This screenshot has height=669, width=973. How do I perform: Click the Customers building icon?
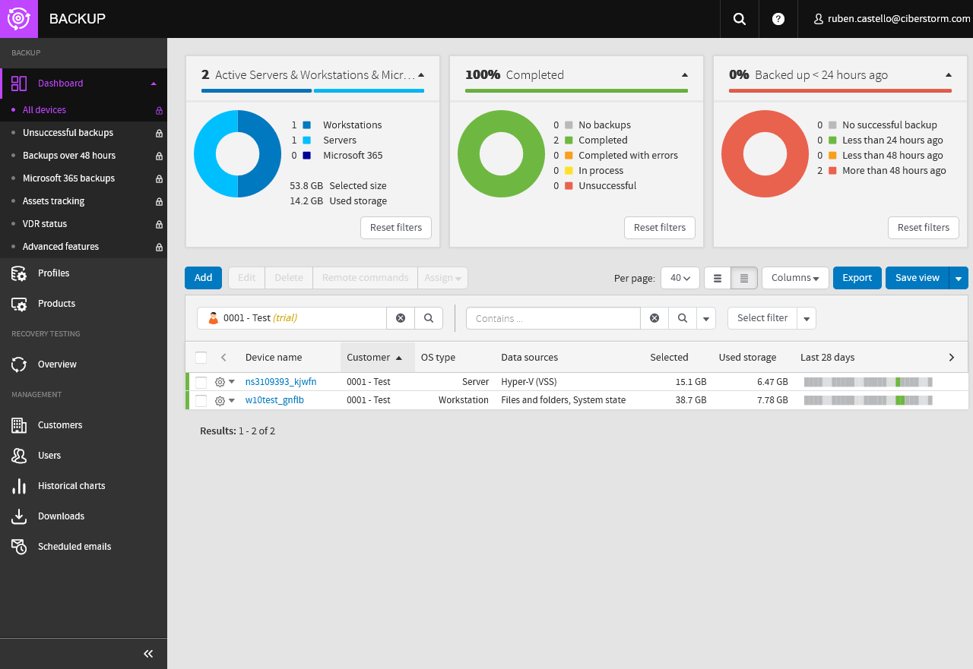[19, 425]
